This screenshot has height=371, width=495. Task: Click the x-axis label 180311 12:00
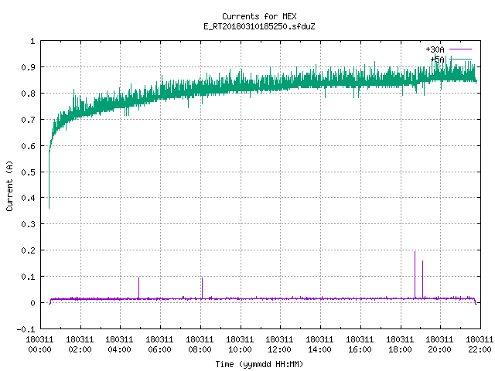tap(279, 345)
